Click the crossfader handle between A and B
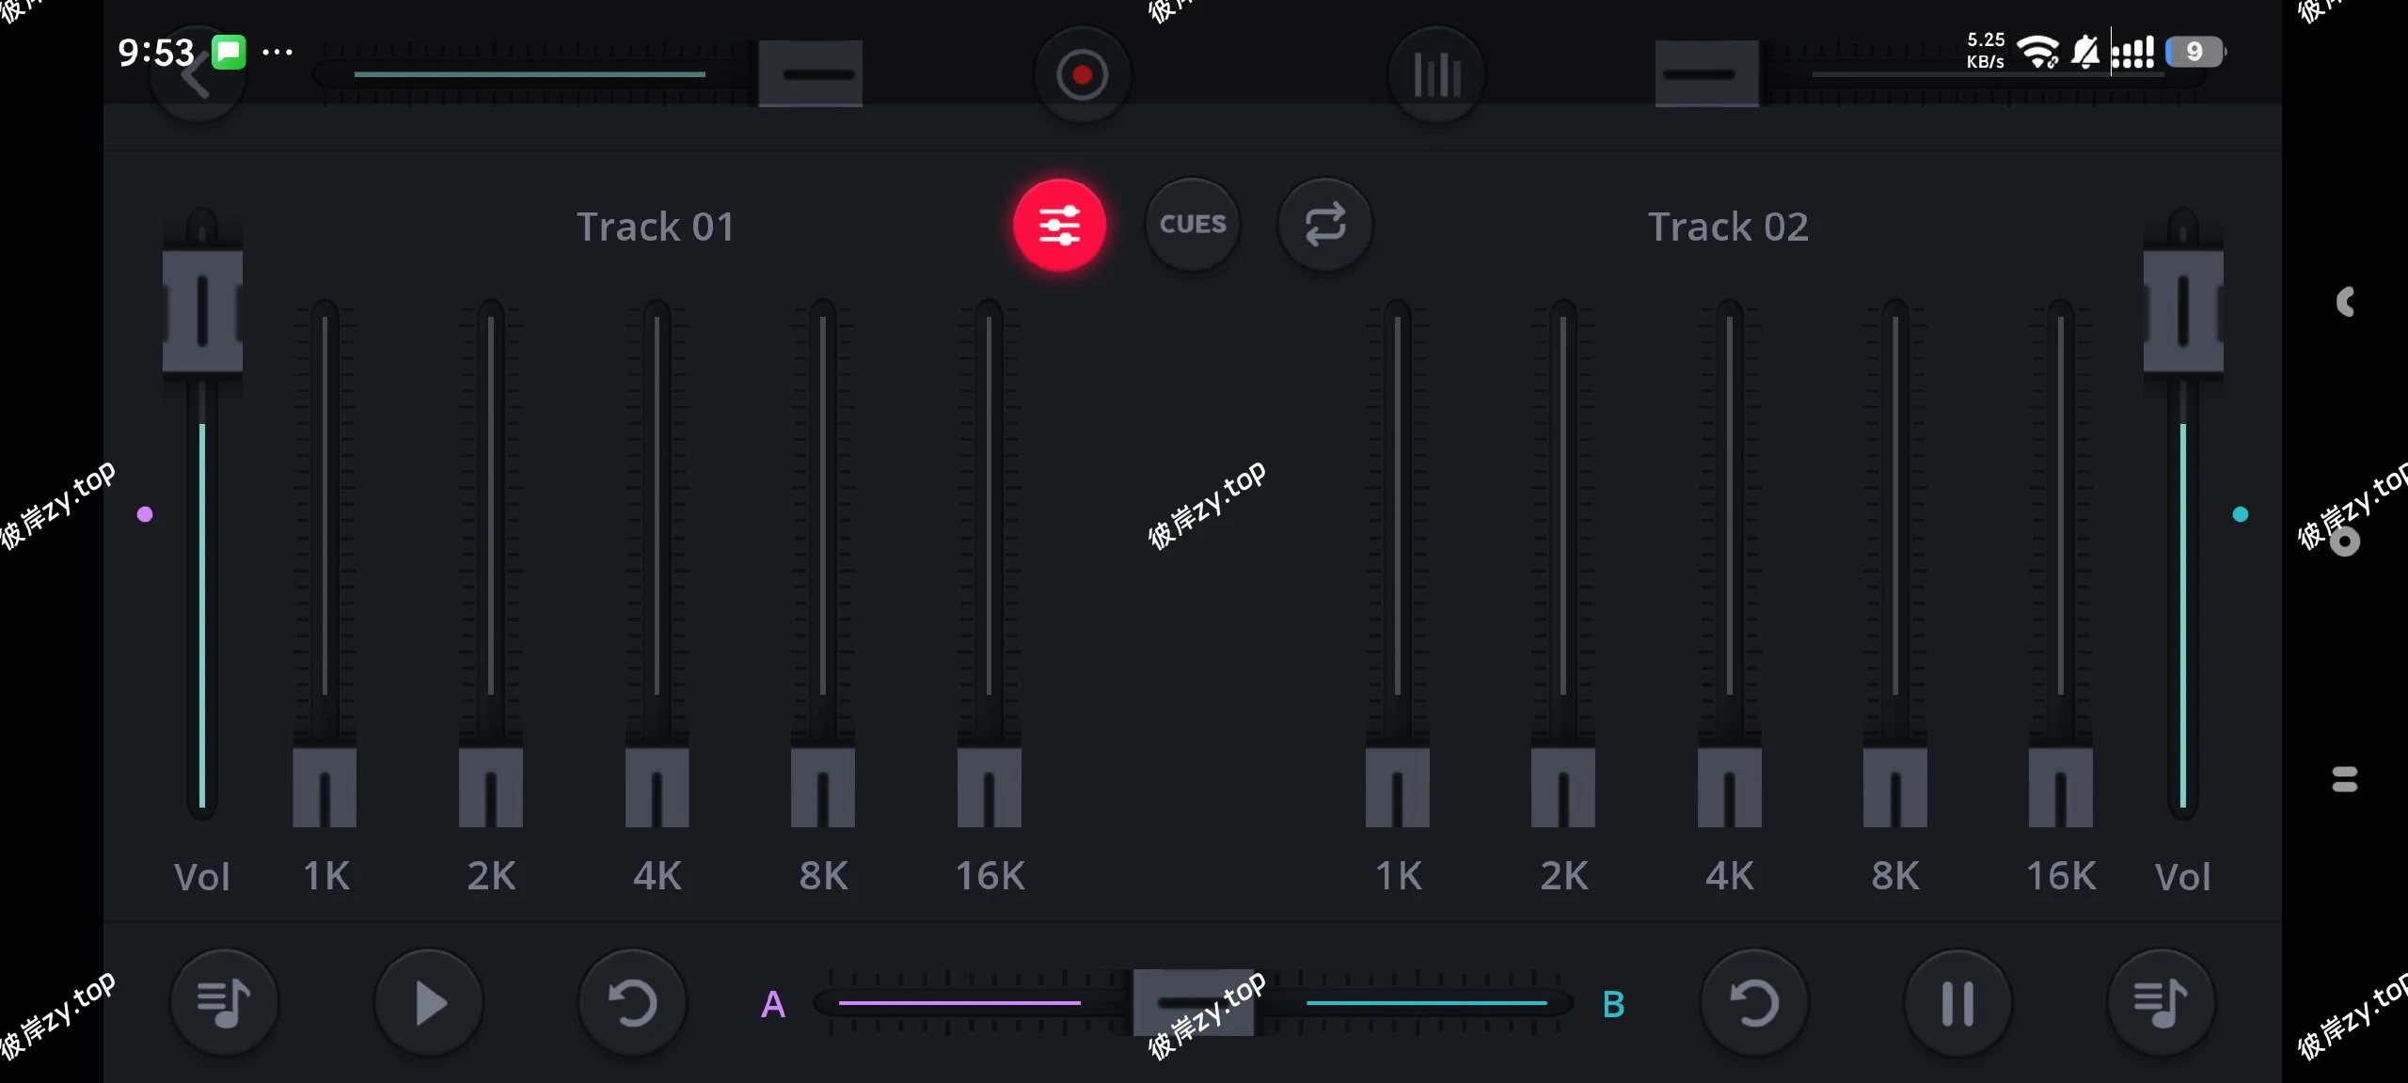The image size is (2408, 1083). click(1192, 1003)
